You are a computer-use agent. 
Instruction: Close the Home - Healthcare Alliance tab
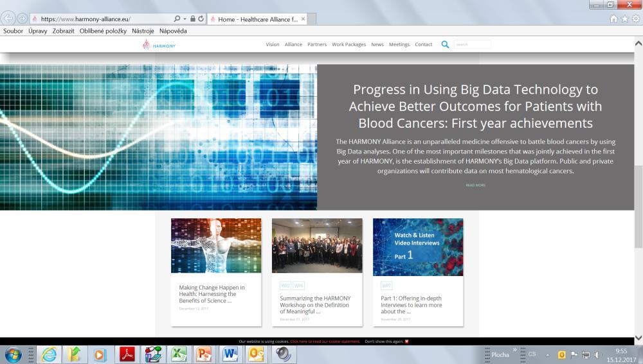click(x=303, y=19)
